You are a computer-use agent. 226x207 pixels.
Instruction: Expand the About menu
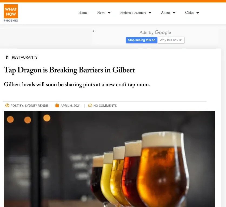(x=168, y=13)
